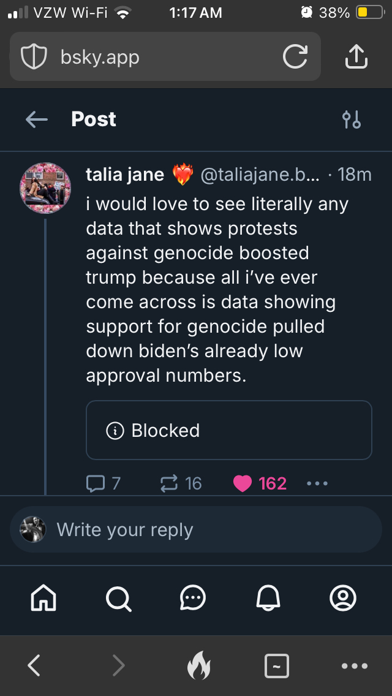
Task: Tap the Write your reply field
Action: (208, 530)
